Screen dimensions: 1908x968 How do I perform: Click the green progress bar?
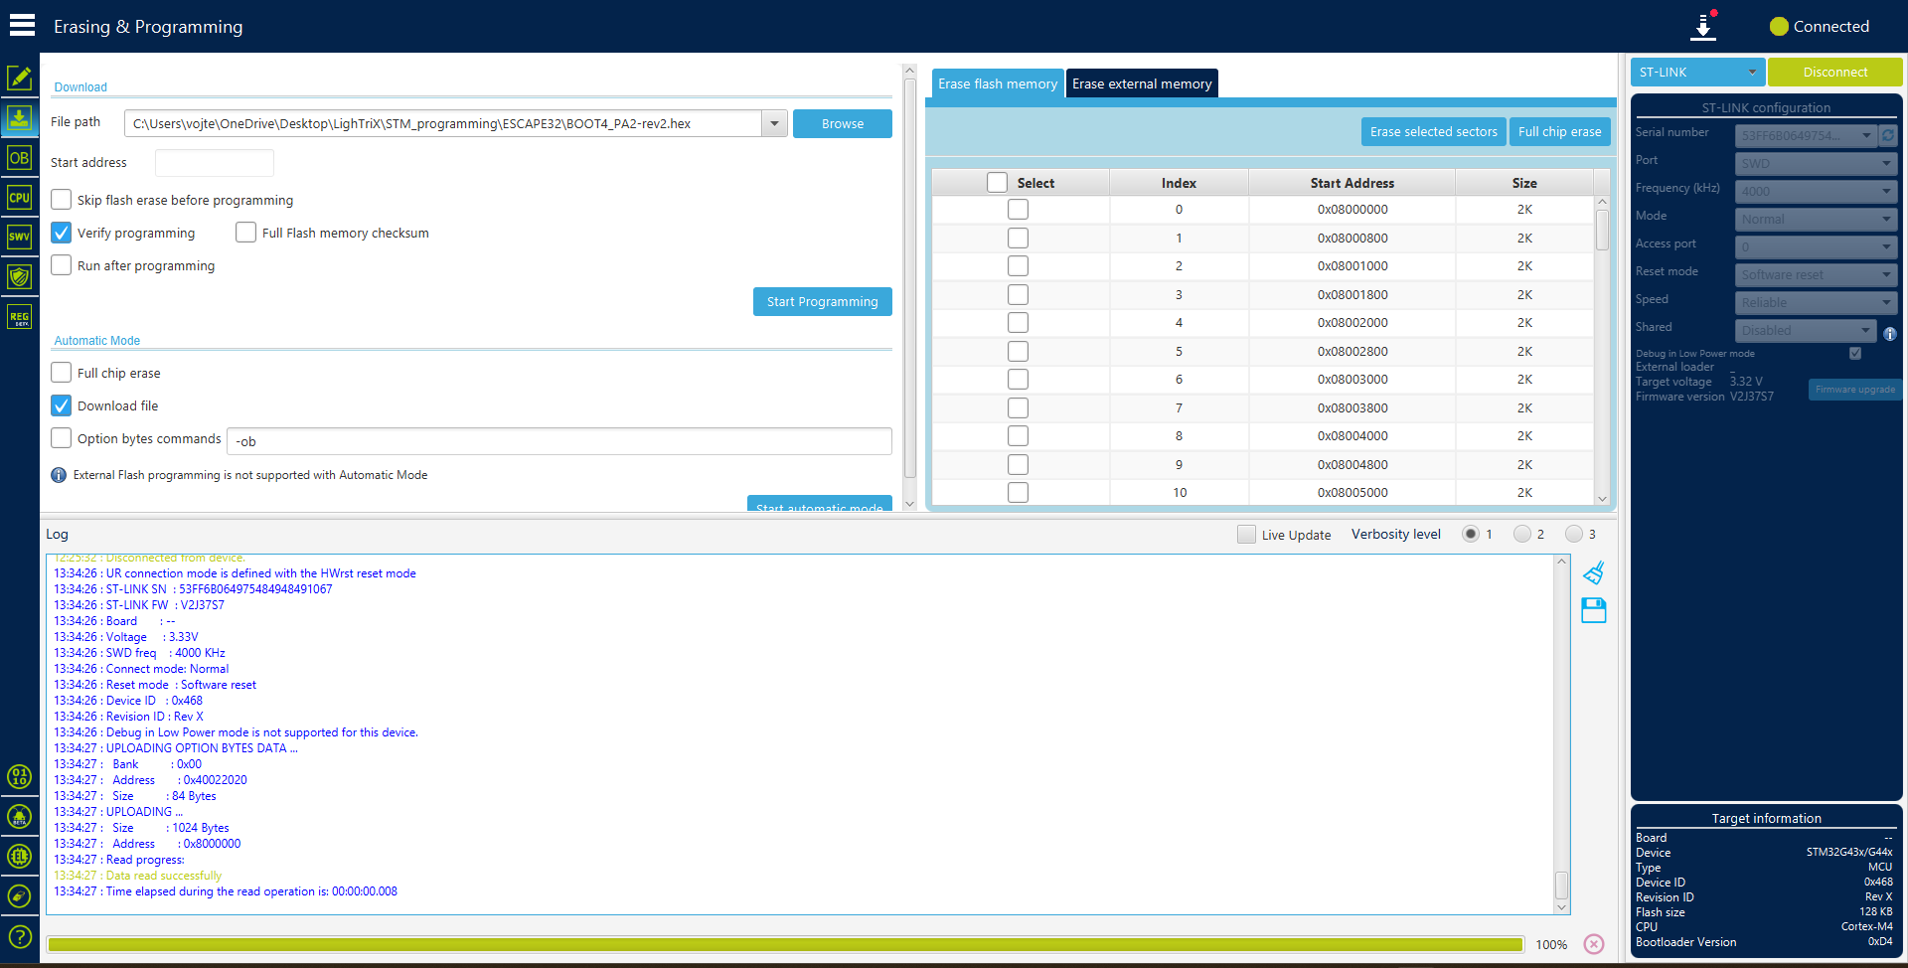point(785,944)
